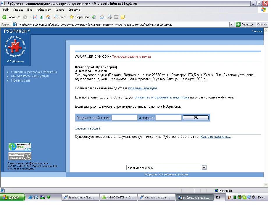Click the Rubricon red puzzle logo
This screenshot has width=274, height=207.
coord(15,46)
